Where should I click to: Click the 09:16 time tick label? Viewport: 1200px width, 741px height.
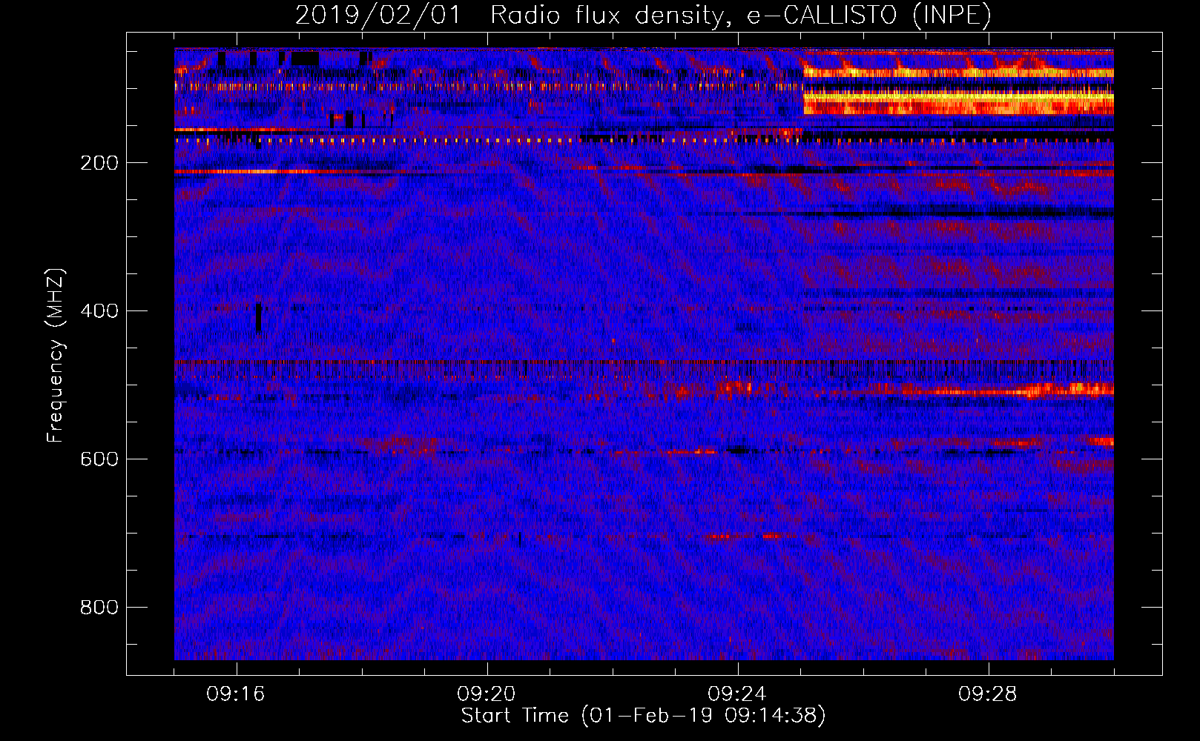click(236, 694)
